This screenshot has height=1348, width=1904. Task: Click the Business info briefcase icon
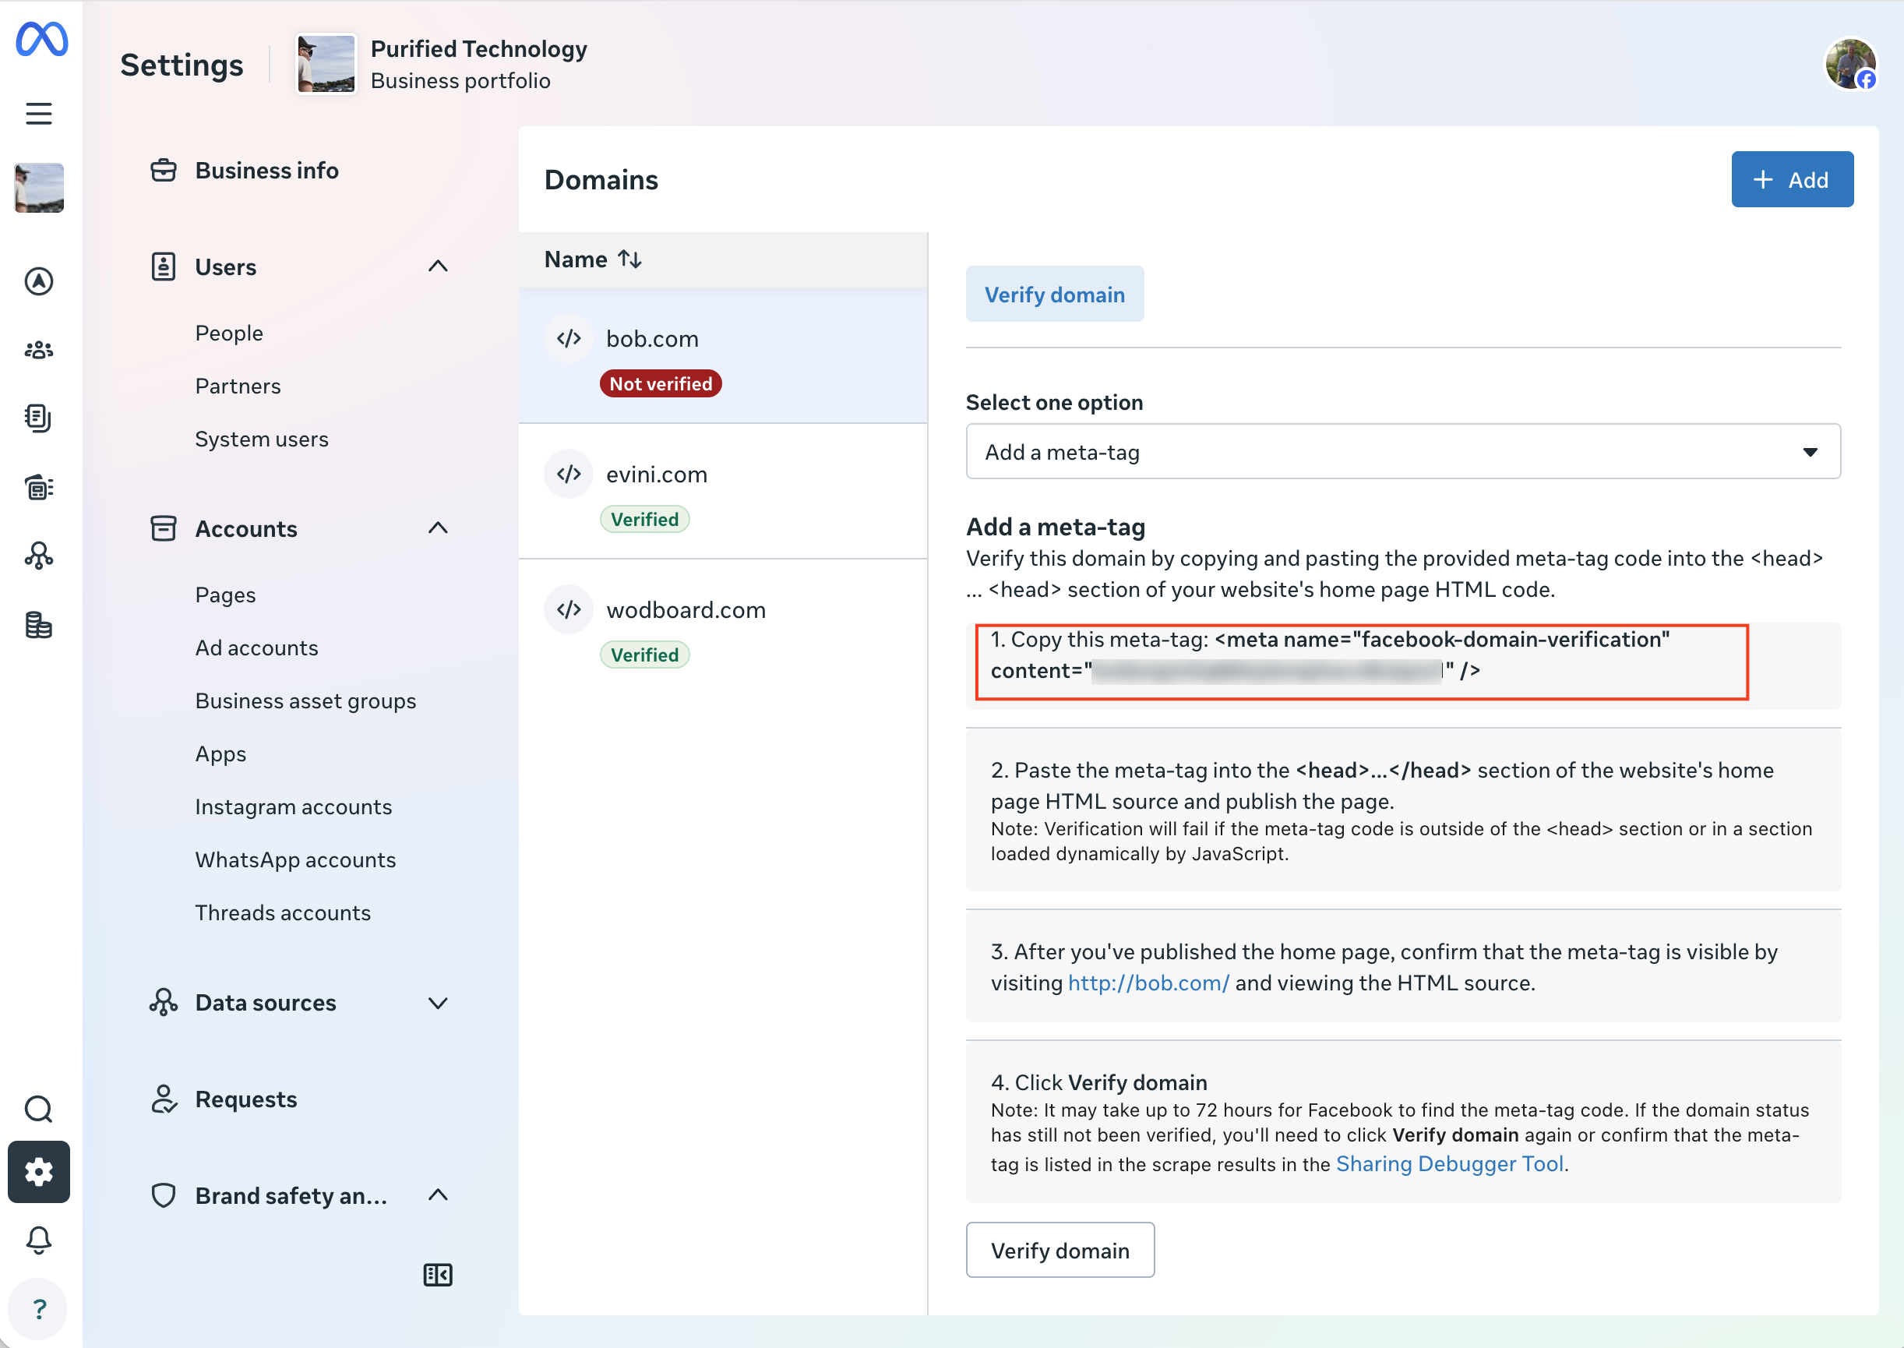pos(164,170)
